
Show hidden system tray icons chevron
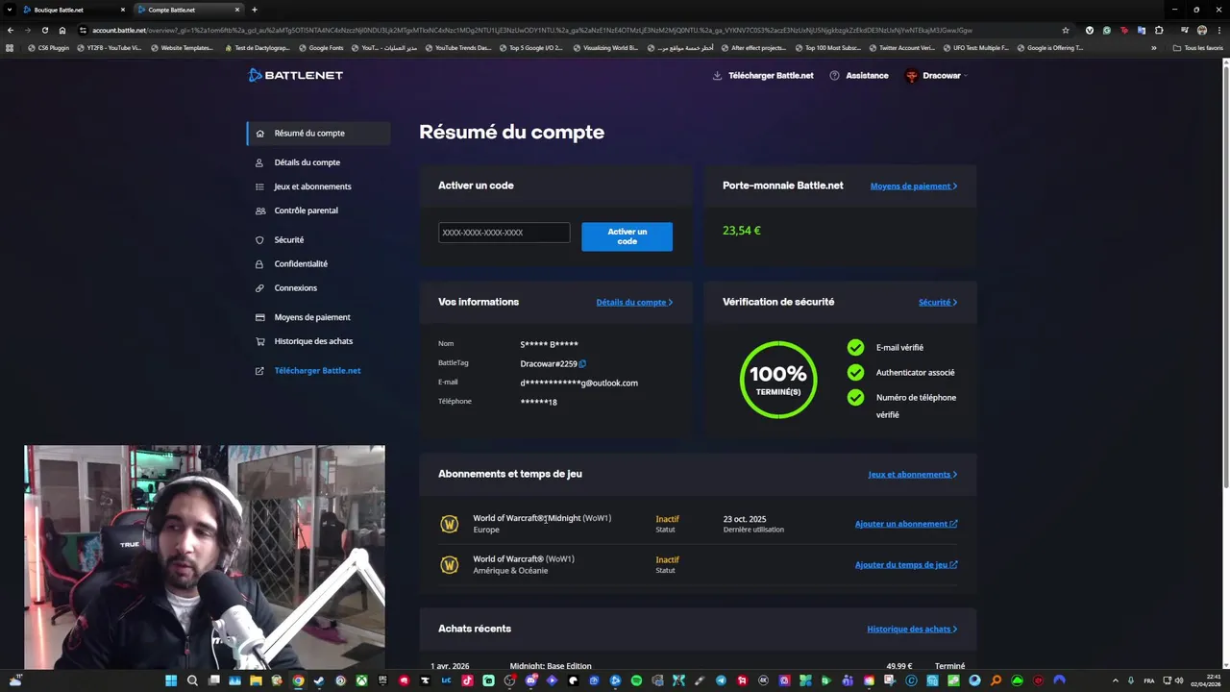1115,680
